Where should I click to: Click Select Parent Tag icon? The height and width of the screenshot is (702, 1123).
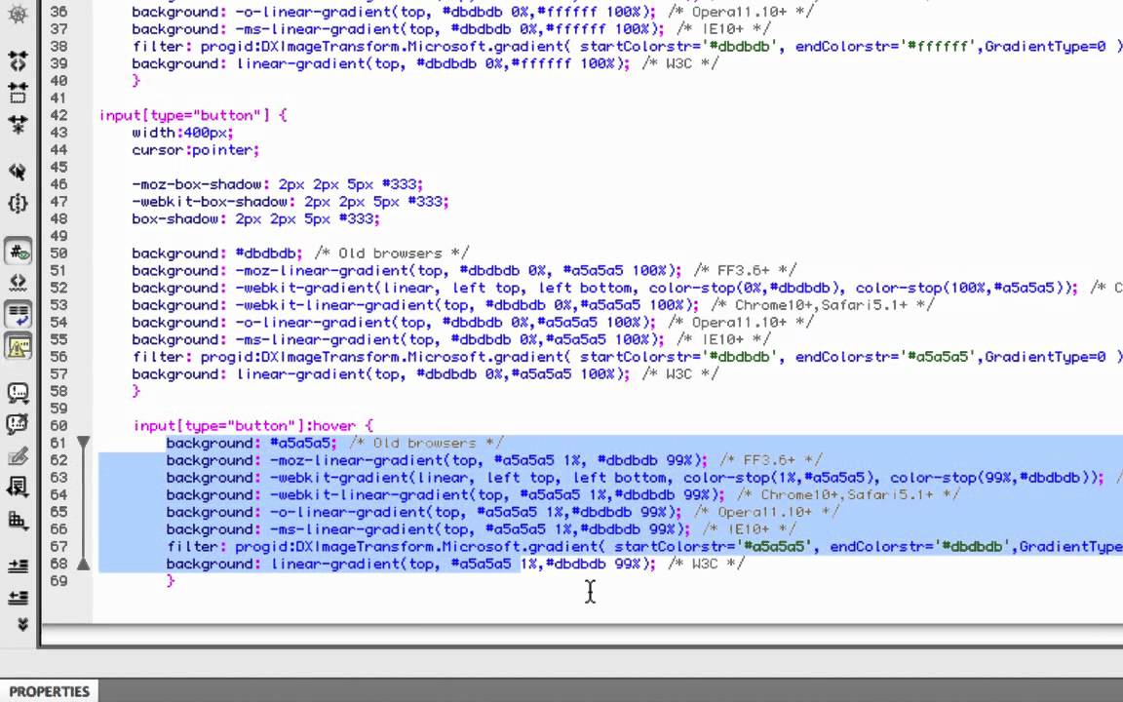coord(18,172)
